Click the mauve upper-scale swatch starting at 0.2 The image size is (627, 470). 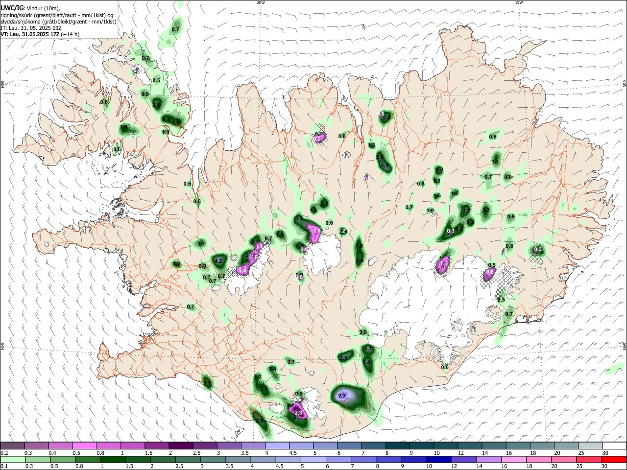pyautogui.click(x=12, y=446)
